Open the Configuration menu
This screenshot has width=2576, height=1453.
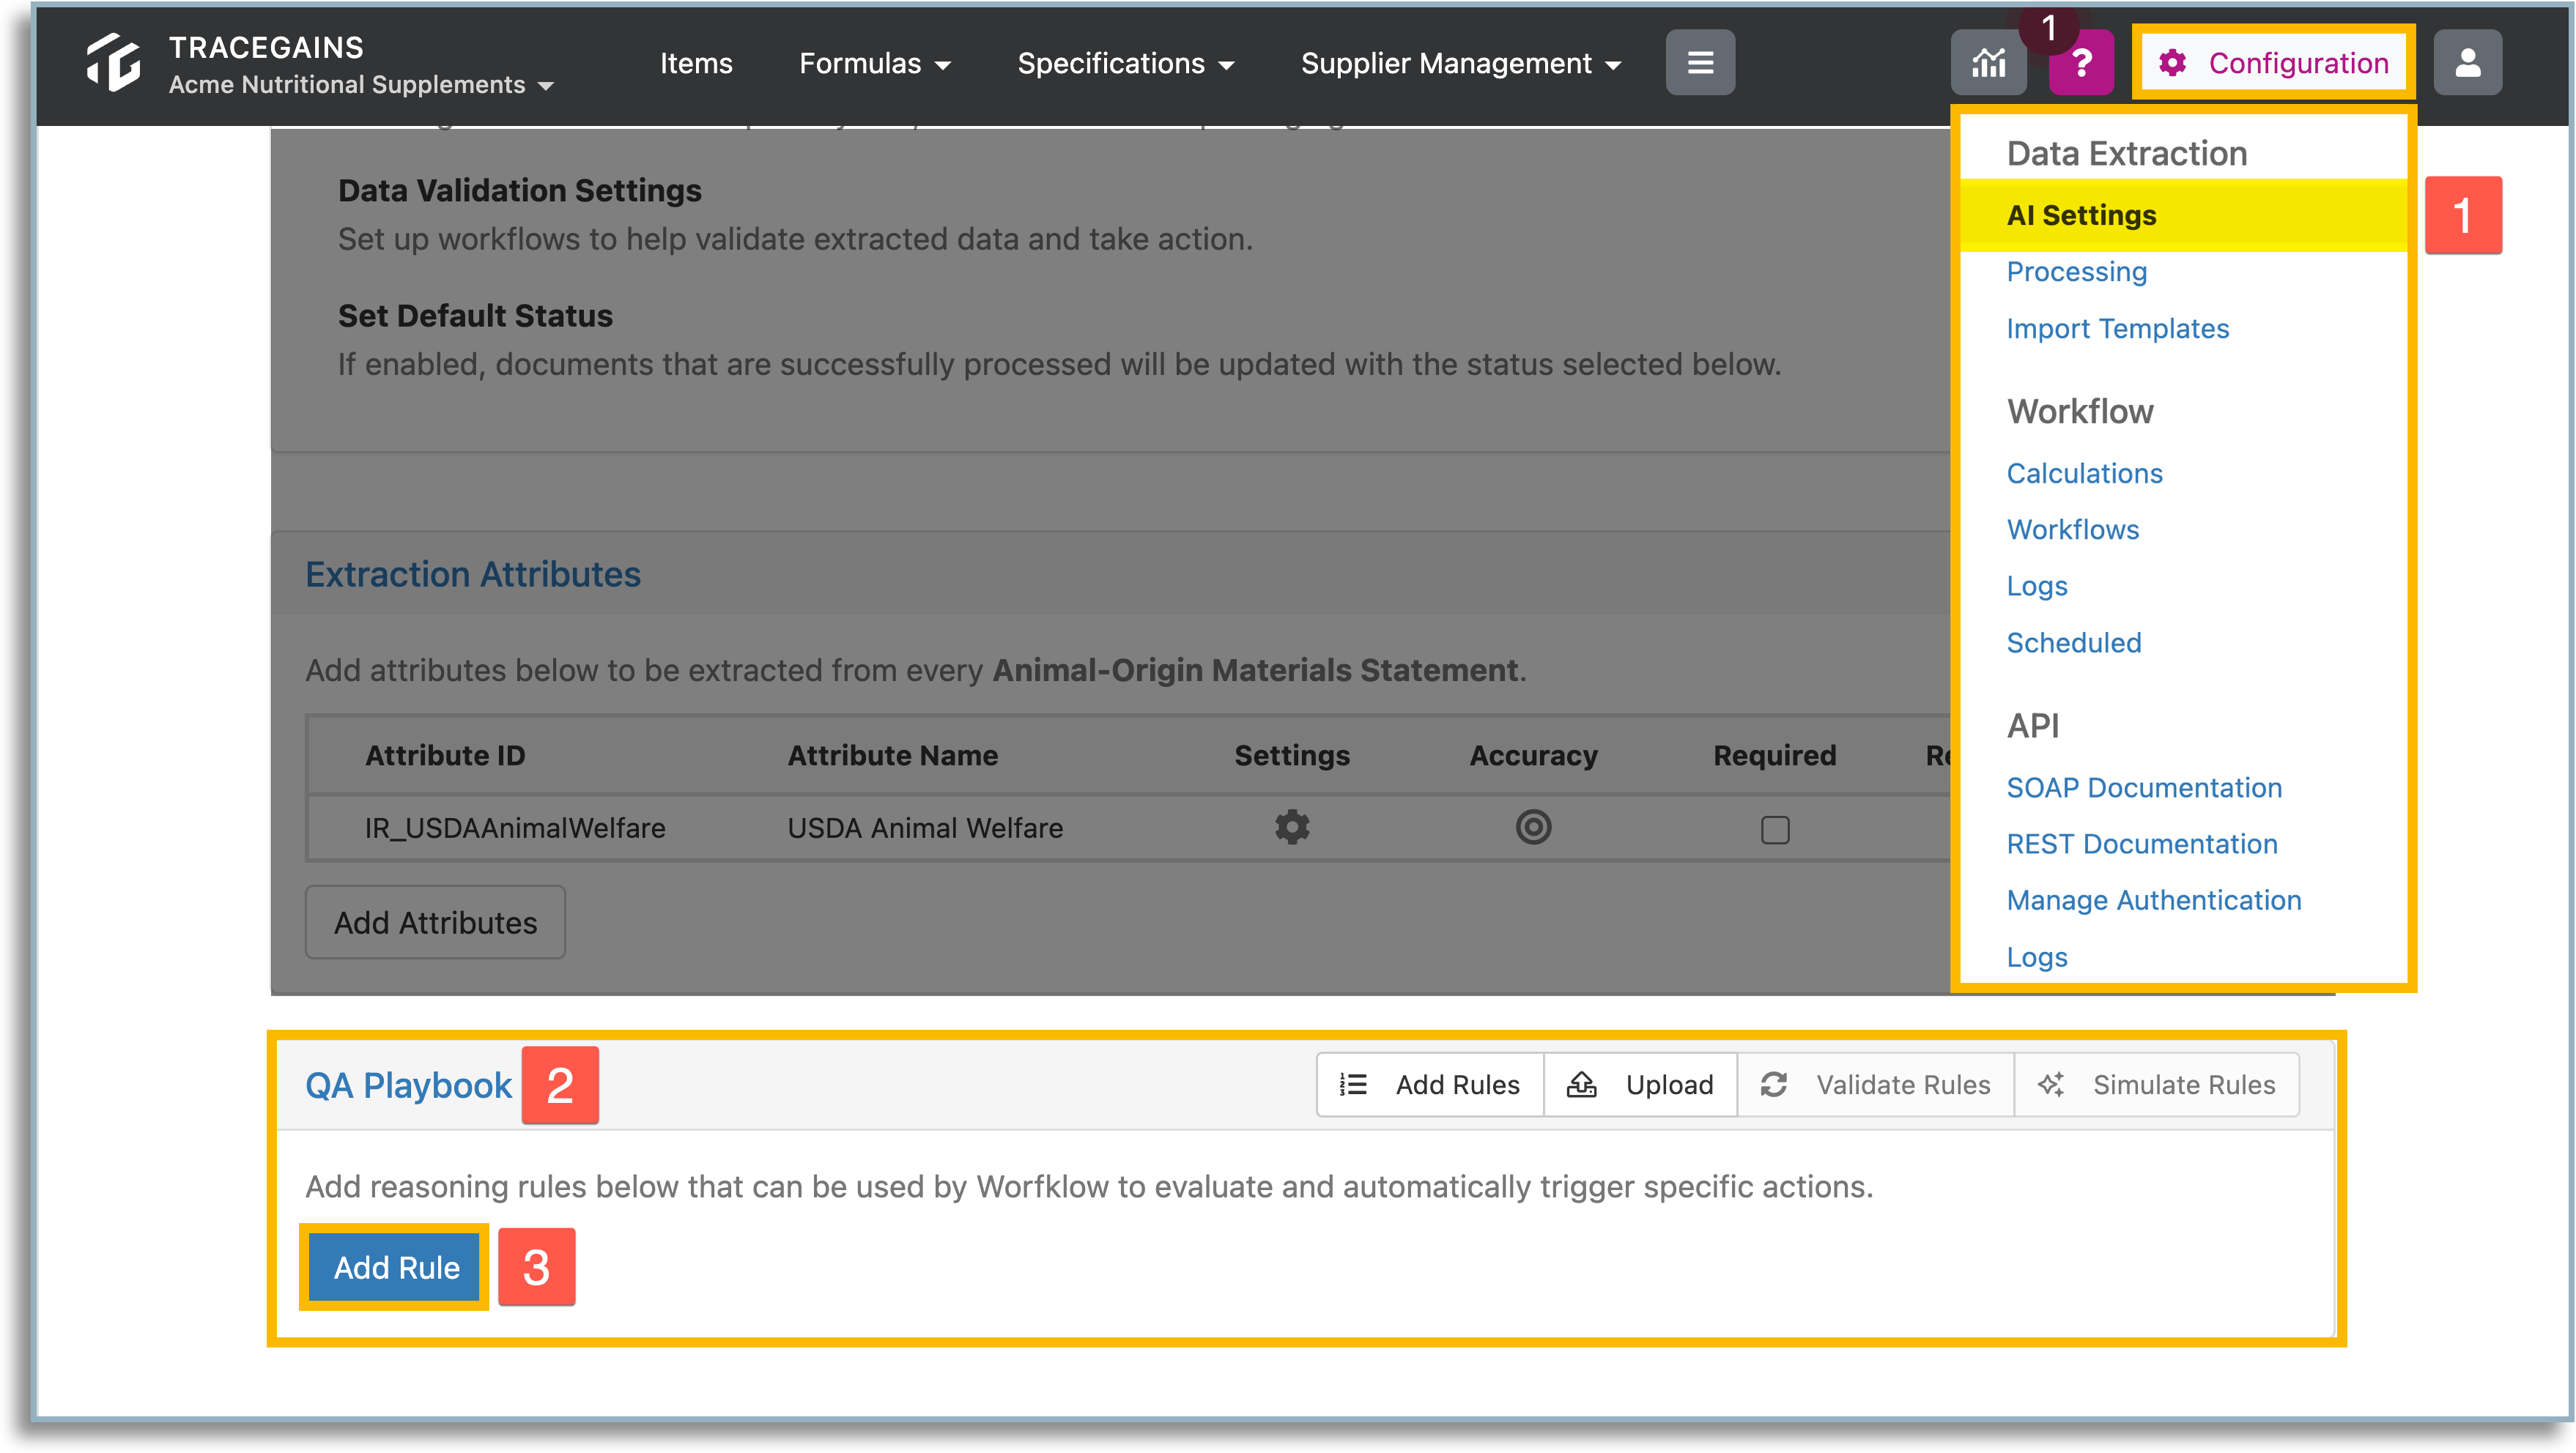2273,63
